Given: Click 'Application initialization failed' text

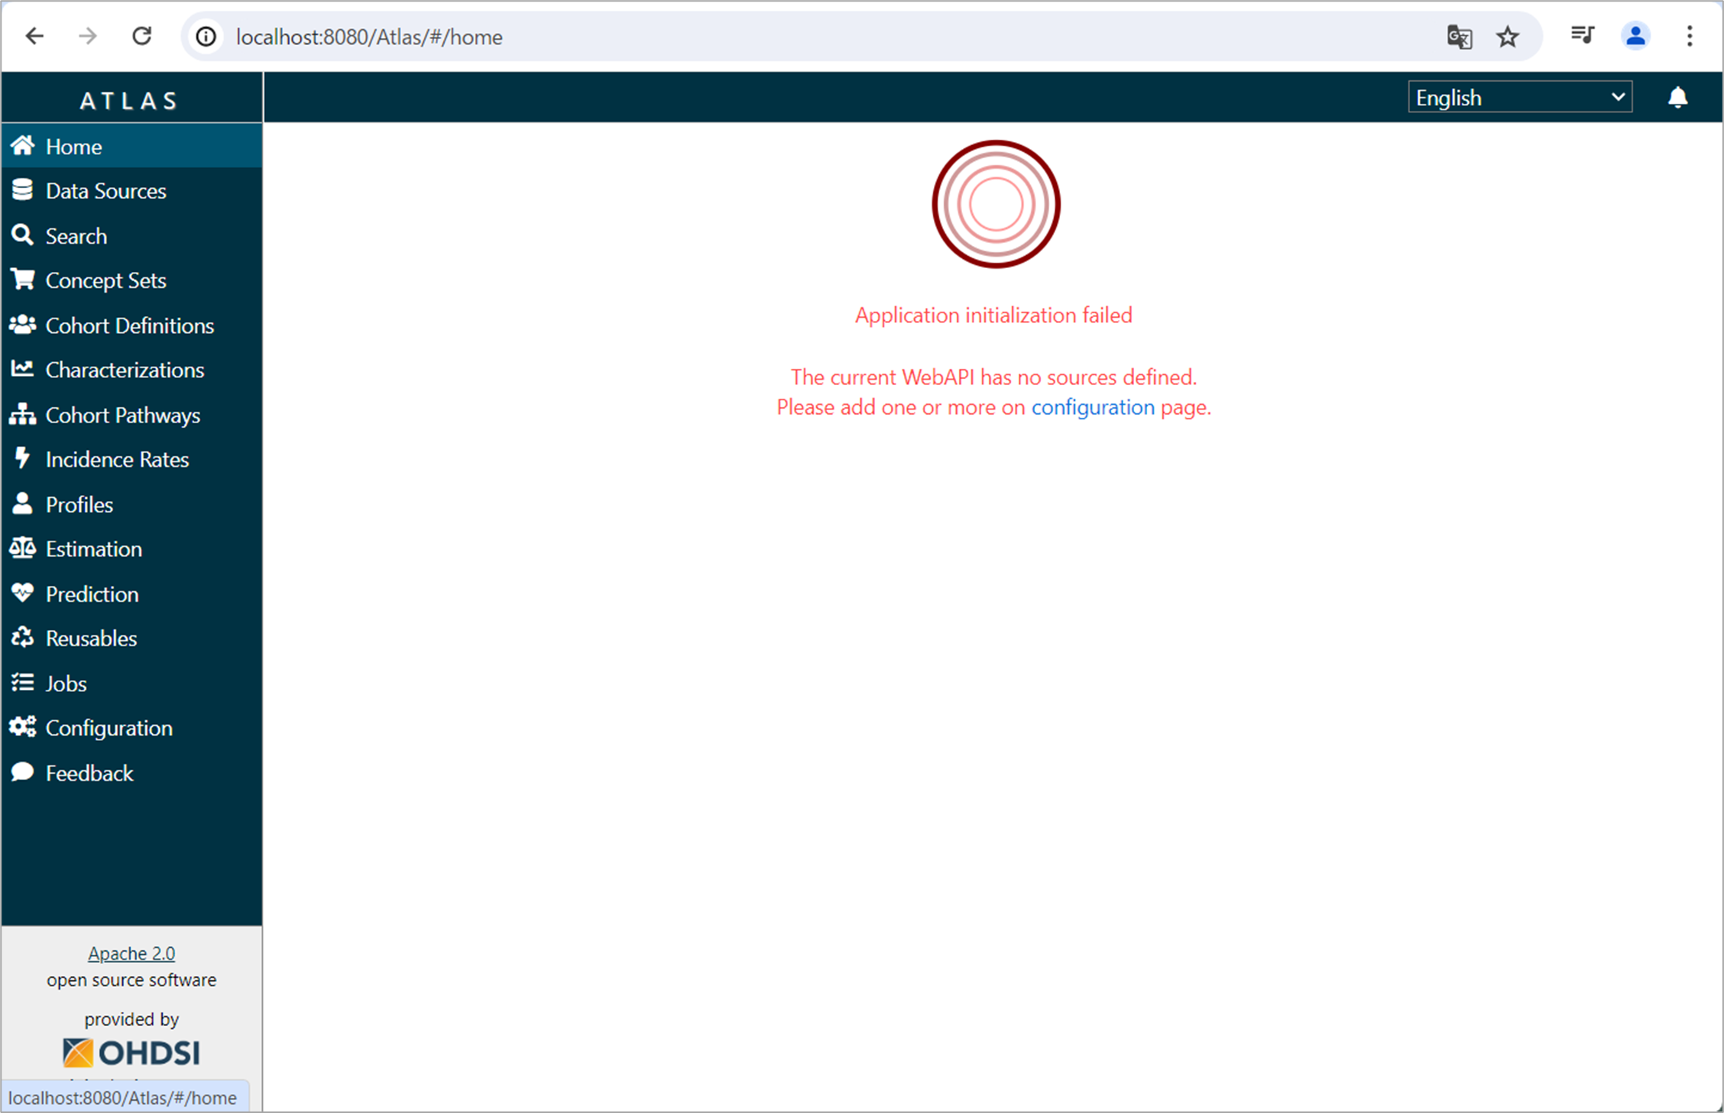Looking at the screenshot, I should (993, 315).
